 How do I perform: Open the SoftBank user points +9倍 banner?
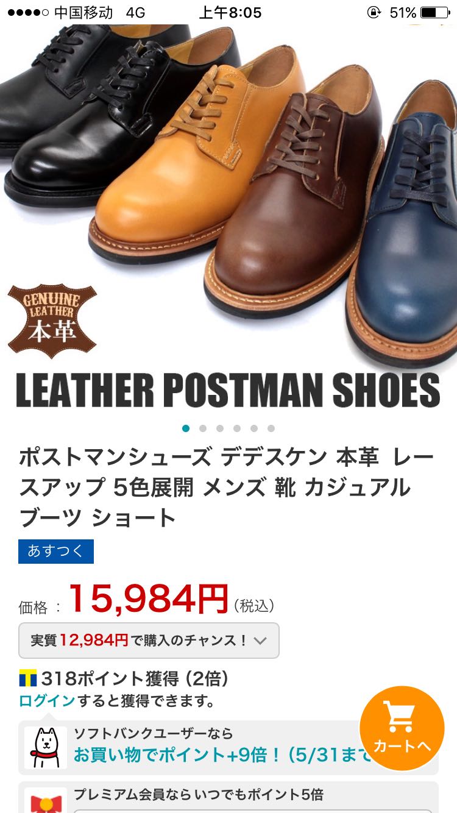tap(228, 747)
